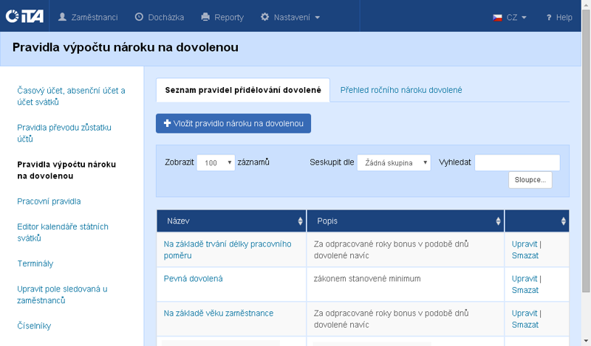Delete Na základě věku zaměstnance rule
Screen dimensions: 591x346
pyautogui.click(x=525, y=325)
